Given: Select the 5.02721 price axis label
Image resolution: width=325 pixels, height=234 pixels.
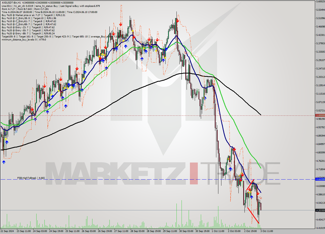Looking at the screenshot, I should [320, 111].
